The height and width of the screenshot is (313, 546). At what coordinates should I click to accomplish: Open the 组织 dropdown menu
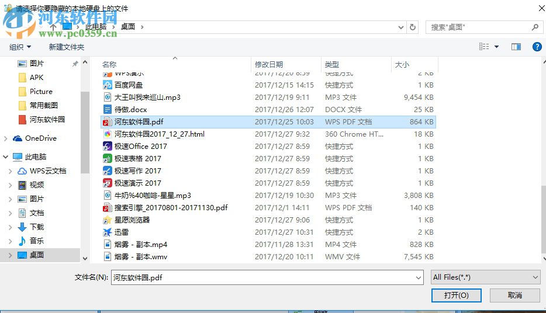pyautogui.click(x=20, y=47)
